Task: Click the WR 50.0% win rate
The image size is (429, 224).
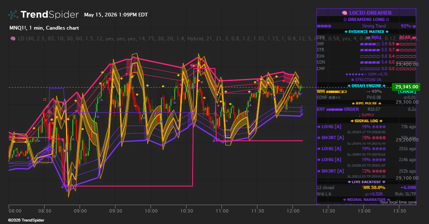Action: 374,187
